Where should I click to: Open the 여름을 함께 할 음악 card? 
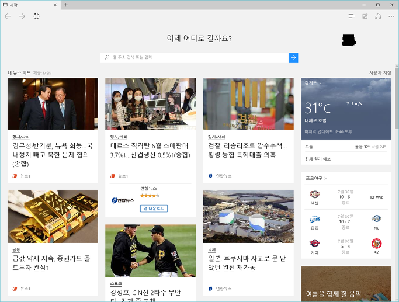(346, 284)
